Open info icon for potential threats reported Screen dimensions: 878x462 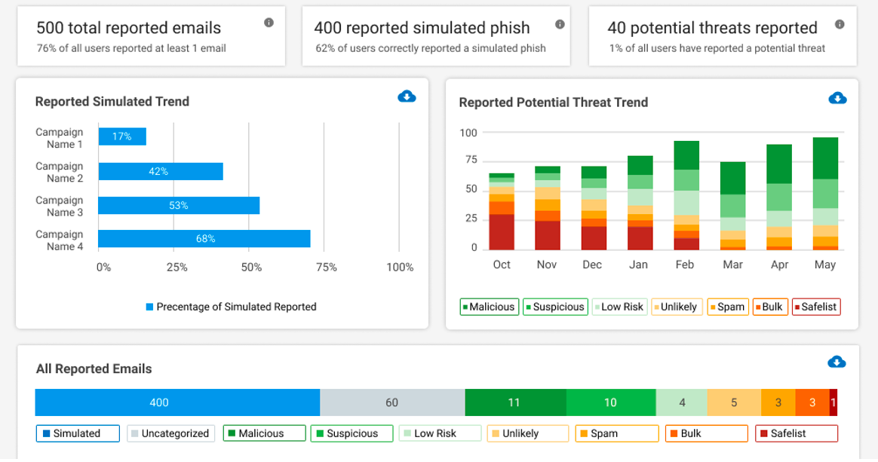click(840, 24)
